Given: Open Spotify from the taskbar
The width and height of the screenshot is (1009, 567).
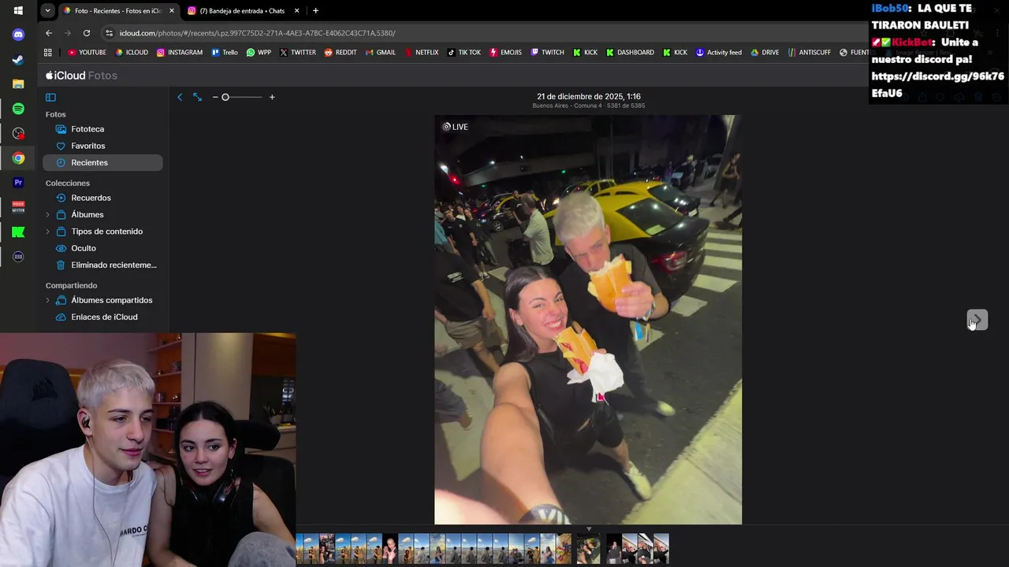Looking at the screenshot, I should click(x=18, y=109).
